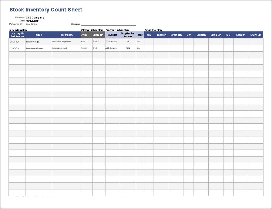Select the NA supplier part number cell
The image size is (272, 209).
click(128, 42)
